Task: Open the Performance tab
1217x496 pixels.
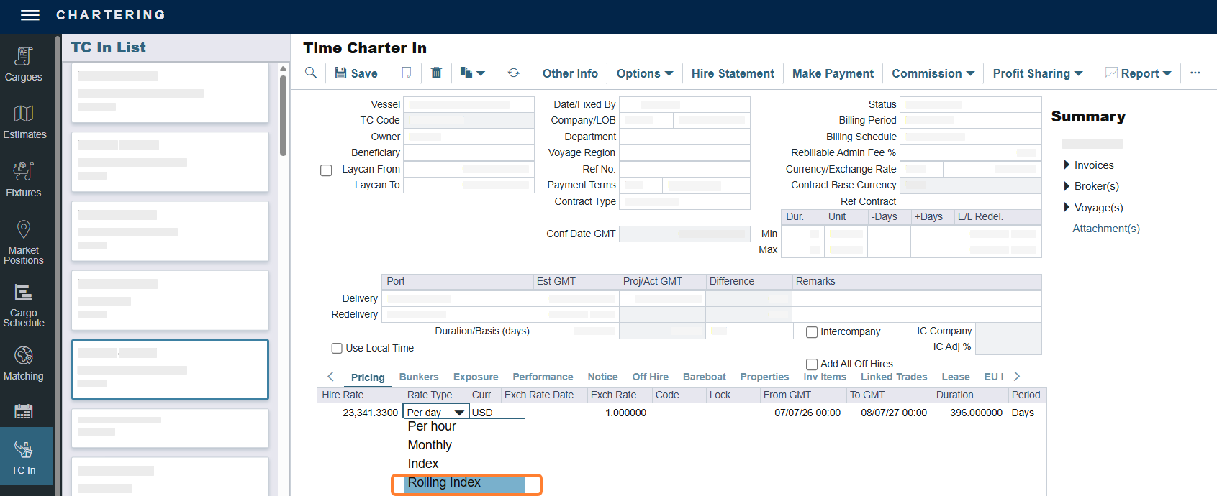Action: click(543, 377)
